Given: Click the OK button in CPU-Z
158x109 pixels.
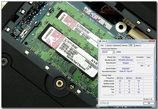Looking at the screenshot, I should (149, 103).
